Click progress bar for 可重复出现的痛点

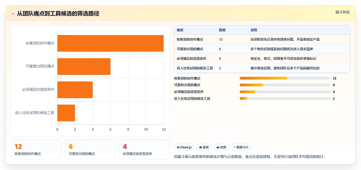[285, 85]
